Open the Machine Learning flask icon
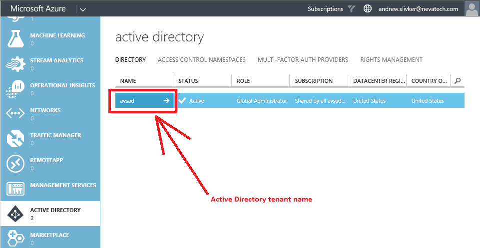 pos(15,39)
